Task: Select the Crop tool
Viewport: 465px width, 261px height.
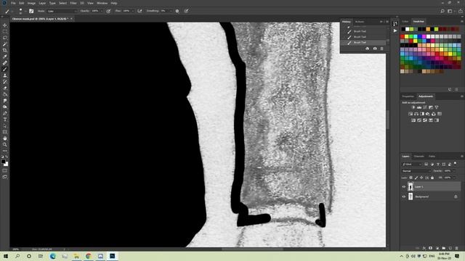Action: coord(5,50)
